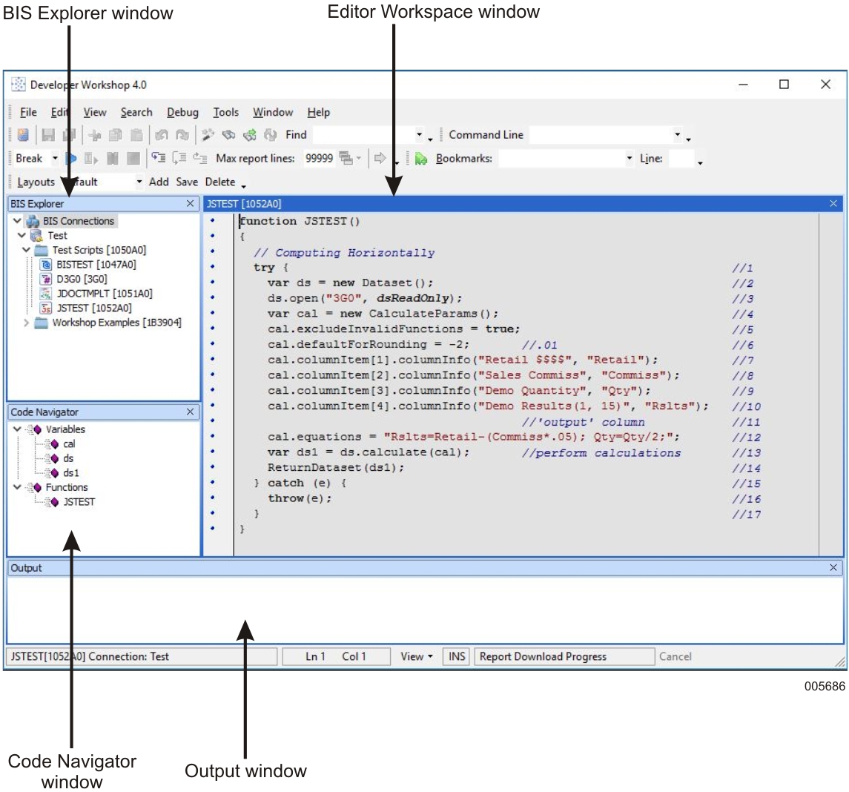The width and height of the screenshot is (849, 792).
Task: Click the binoculars Find icon
Action: click(229, 135)
